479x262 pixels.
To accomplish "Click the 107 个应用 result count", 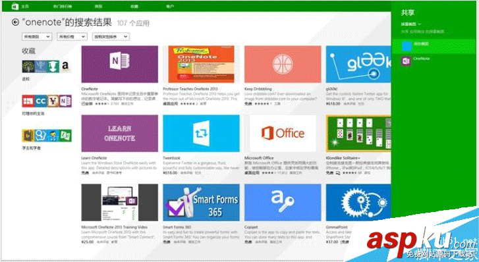I will click(133, 23).
